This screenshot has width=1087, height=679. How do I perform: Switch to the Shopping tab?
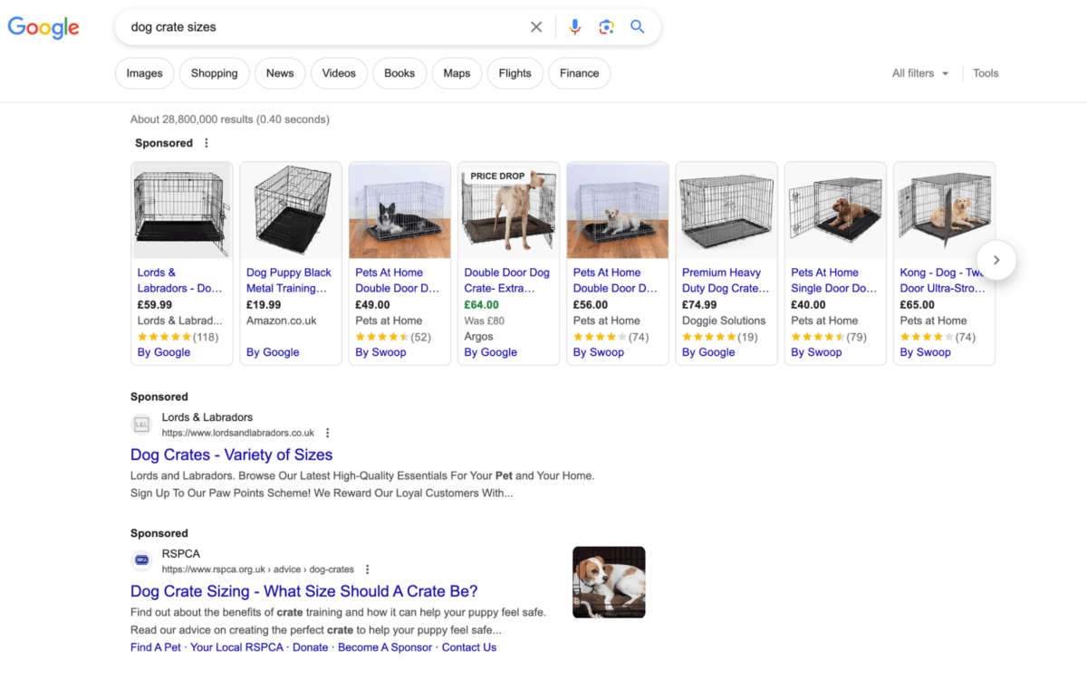click(x=215, y=73)
